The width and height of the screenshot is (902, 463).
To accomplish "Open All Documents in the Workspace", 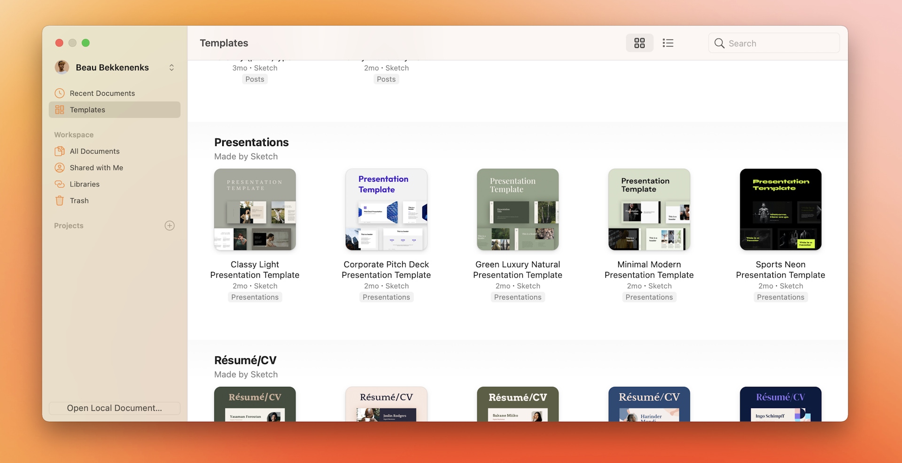I will pyautogui.click(x=94, y=151).
